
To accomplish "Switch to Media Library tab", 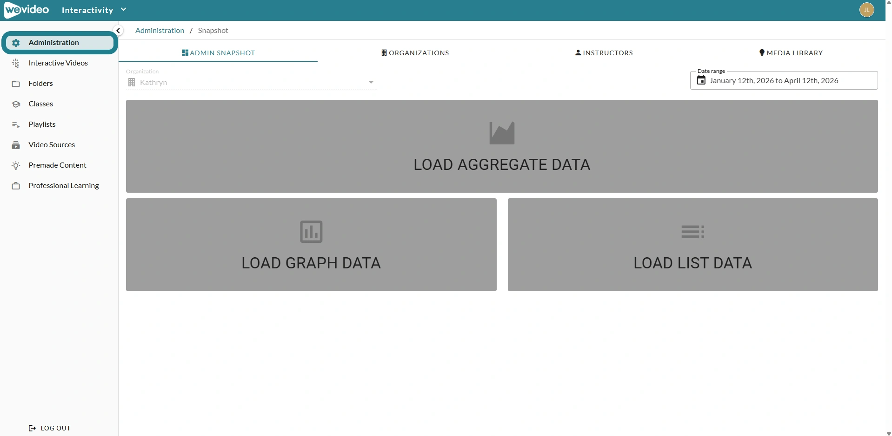I will click(791, 53).
